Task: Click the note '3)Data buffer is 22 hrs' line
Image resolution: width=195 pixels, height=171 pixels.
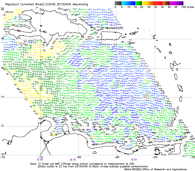Action: (93, 167)
